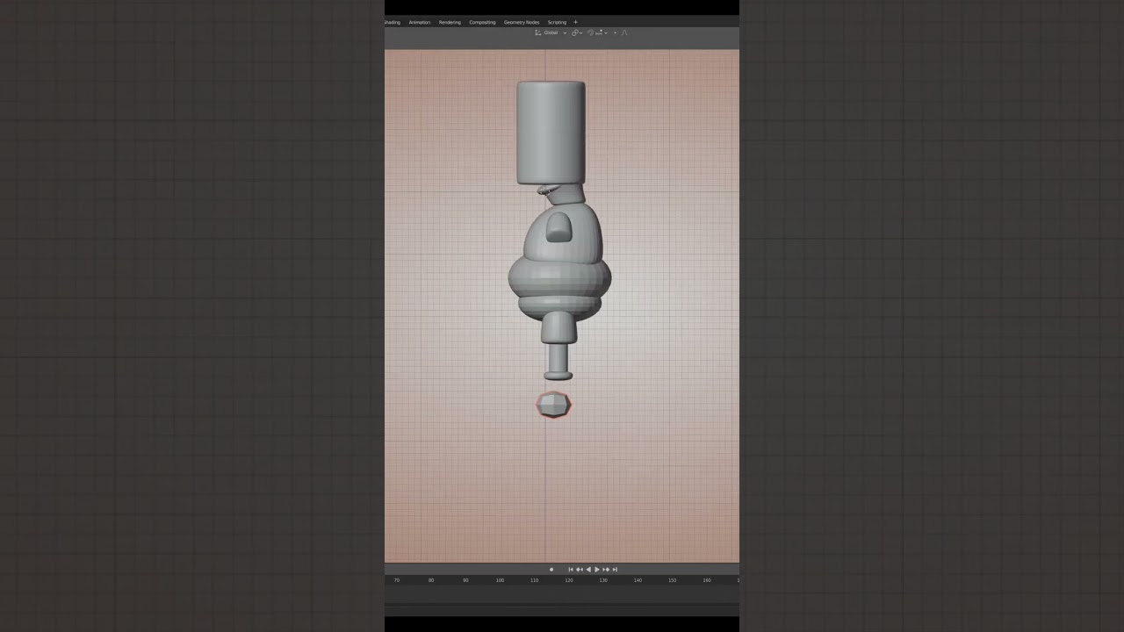1124x632 pixels.
Task: Open the Scripting workspace tab
Action: pyautogui.click(x=557, y=22)
